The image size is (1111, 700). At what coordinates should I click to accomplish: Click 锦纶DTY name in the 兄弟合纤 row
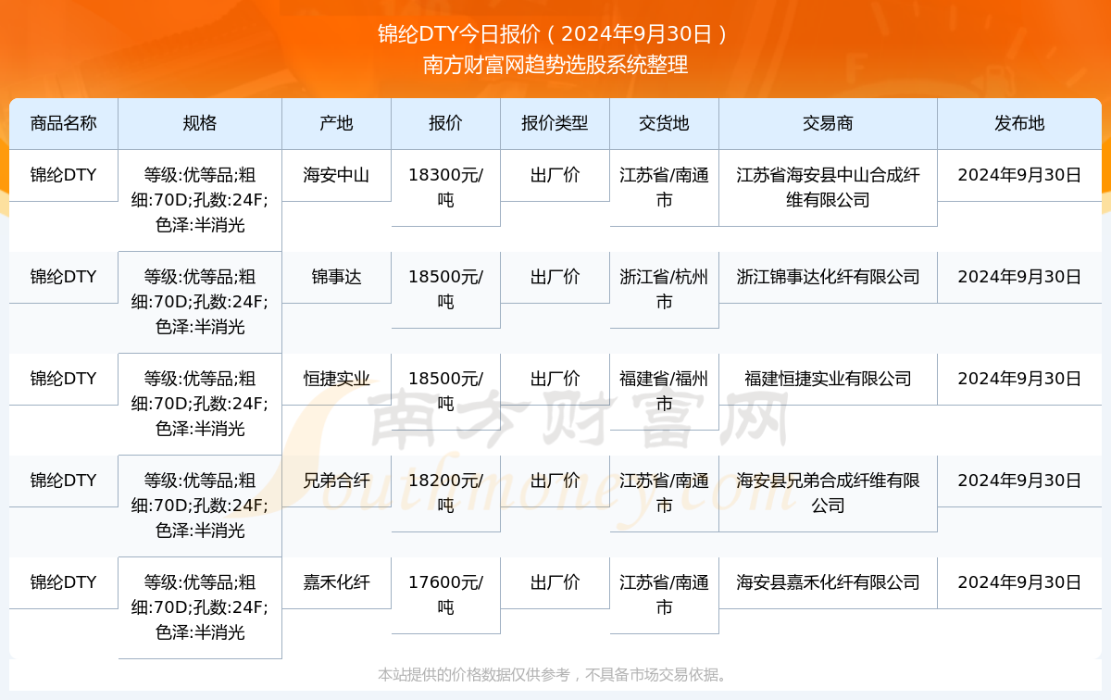[63, 481]
